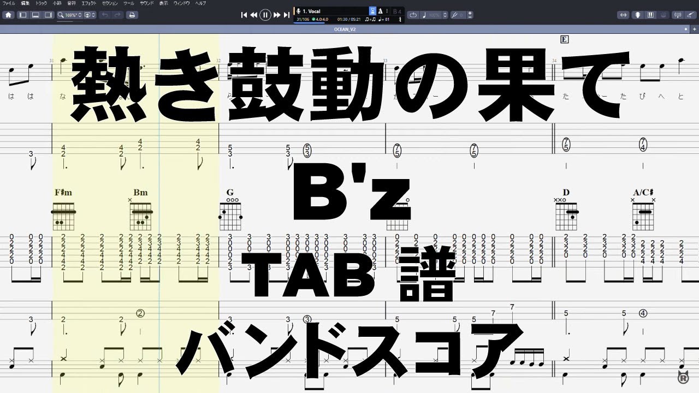Jump to the last bar
Image resolution: width=699 pixels, height=393 pixels.
287,15
